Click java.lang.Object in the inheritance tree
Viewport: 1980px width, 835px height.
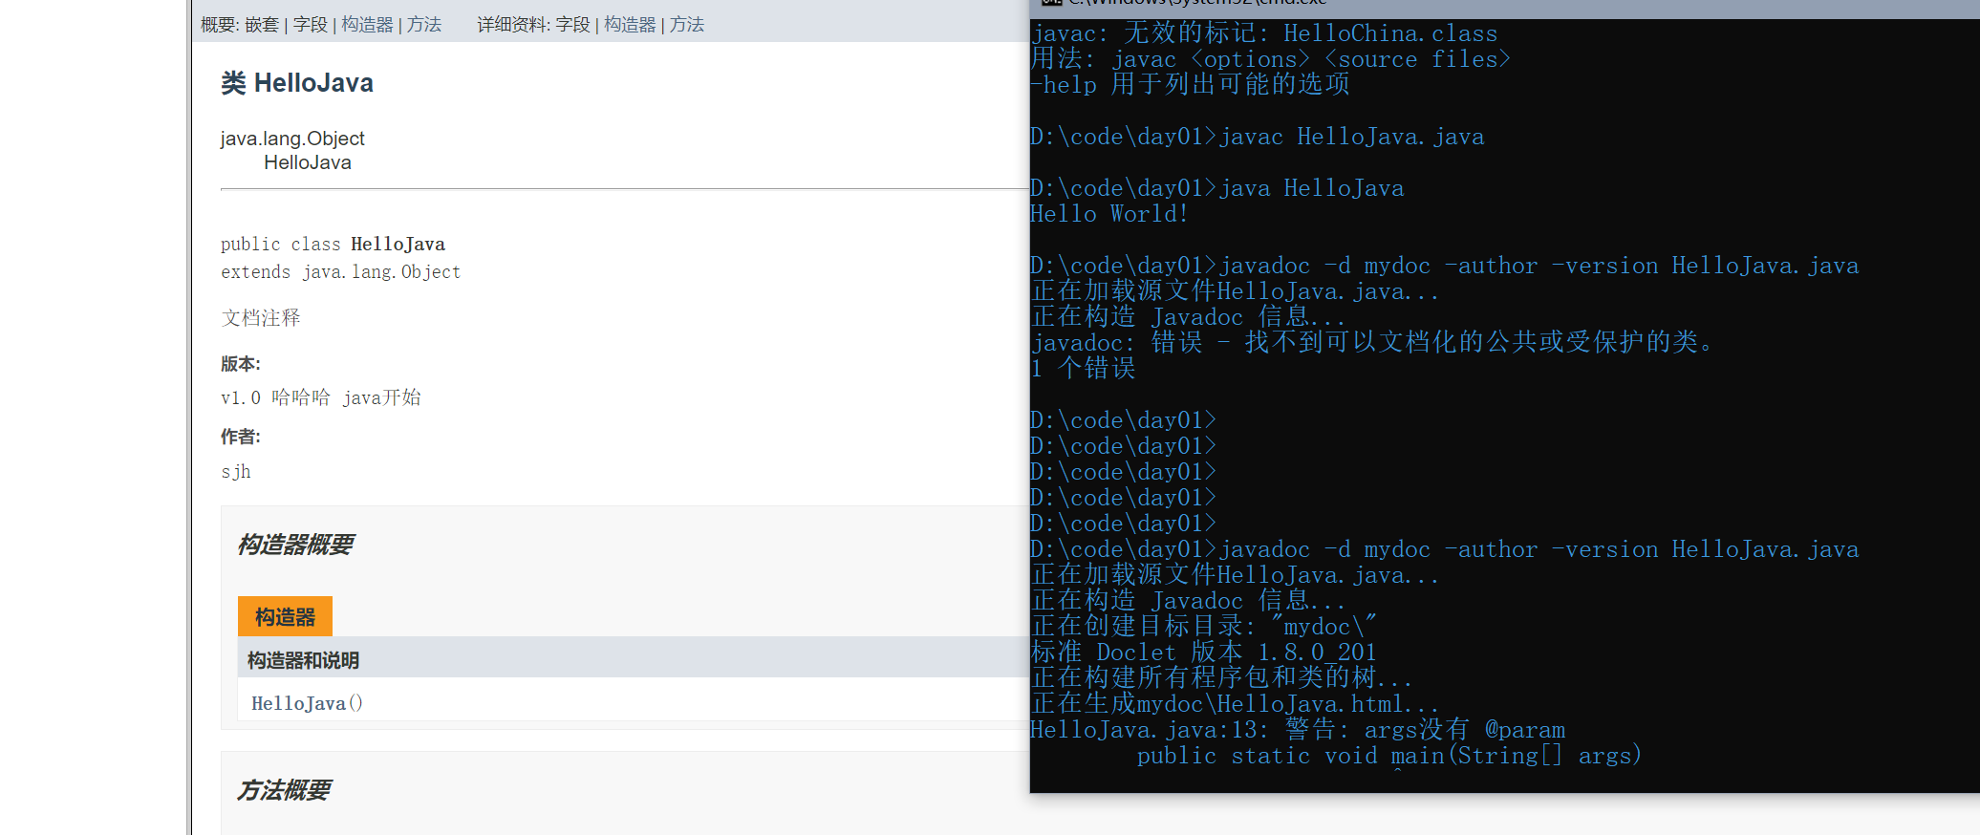[292, 139]
